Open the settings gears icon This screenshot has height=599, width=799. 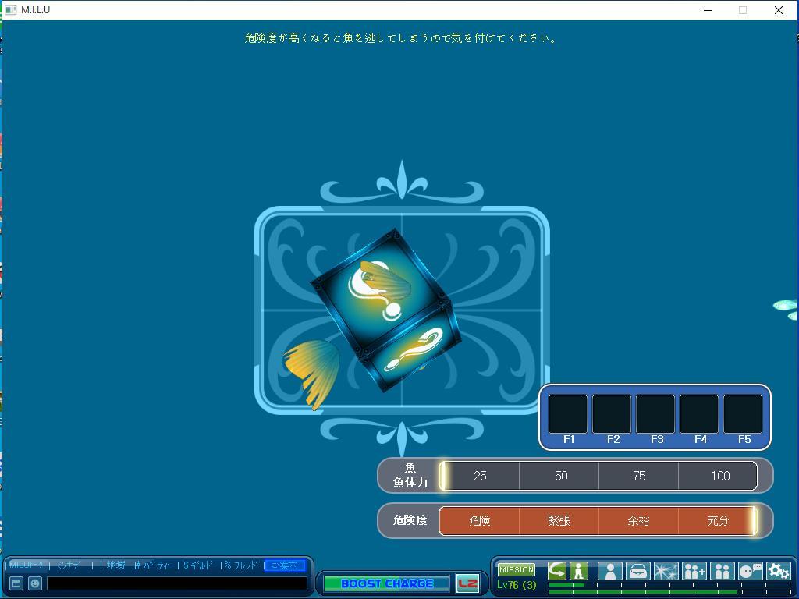pos(778,572)
